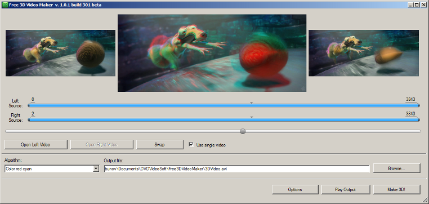Click Browse... for output file
This screenshot has height=204, width=429.
[x=396, y=168]
